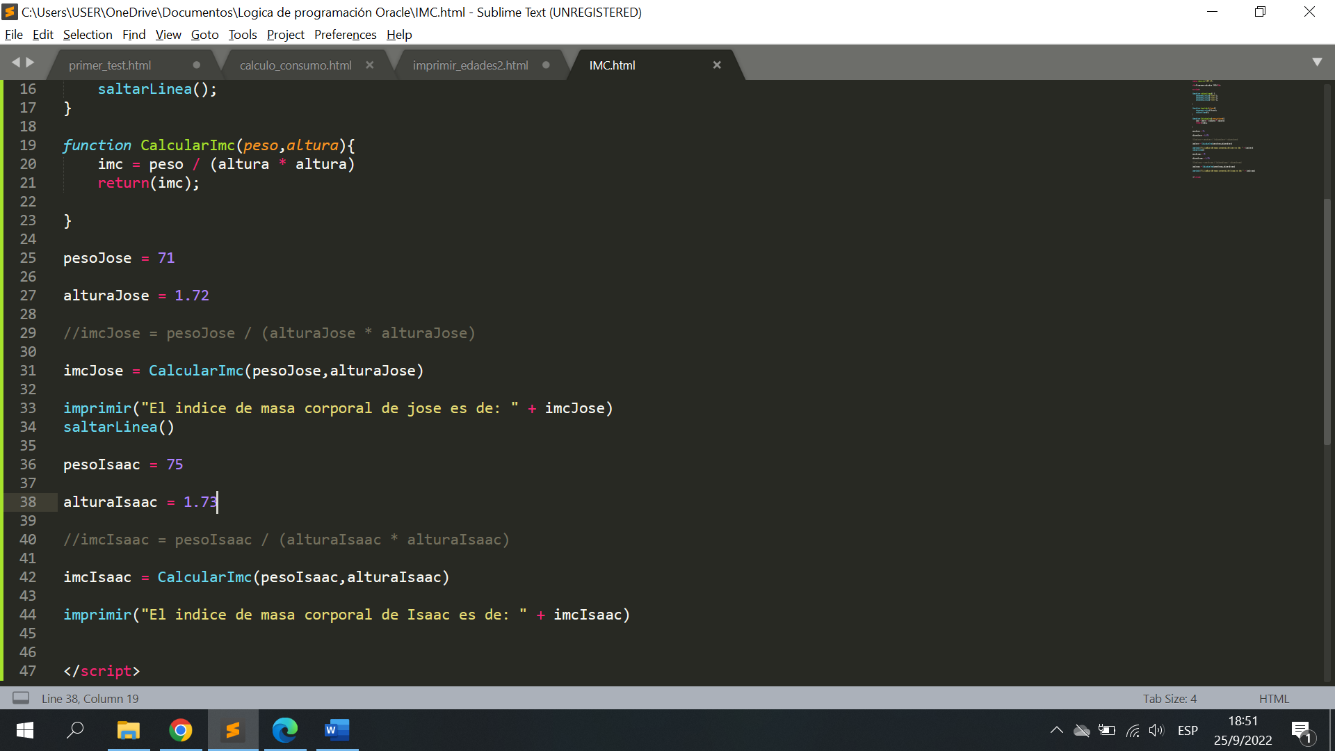The image size is (1335, 751).
Task: Open the notification center icon
Action: pos(1302,732)
